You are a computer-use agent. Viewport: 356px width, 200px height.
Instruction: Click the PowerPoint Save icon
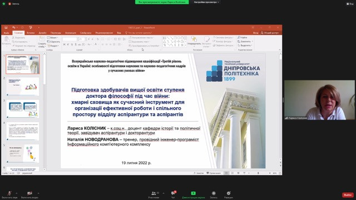click(x=6, y=28)
